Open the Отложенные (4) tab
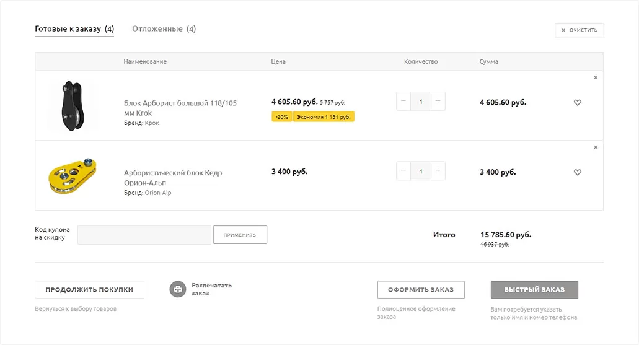 (x=164, y=29)
